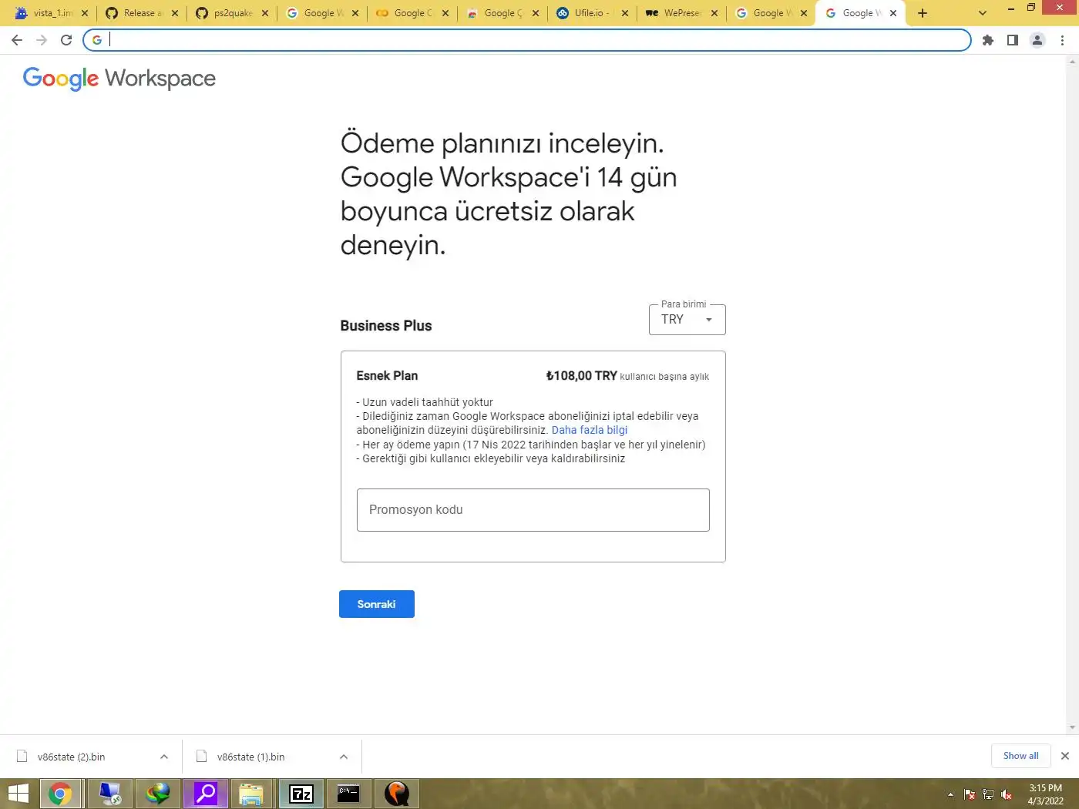This screenshot has height=809, width=1079.
Task: Click the Google icon in the address bar
Action: tap(97, 40)
